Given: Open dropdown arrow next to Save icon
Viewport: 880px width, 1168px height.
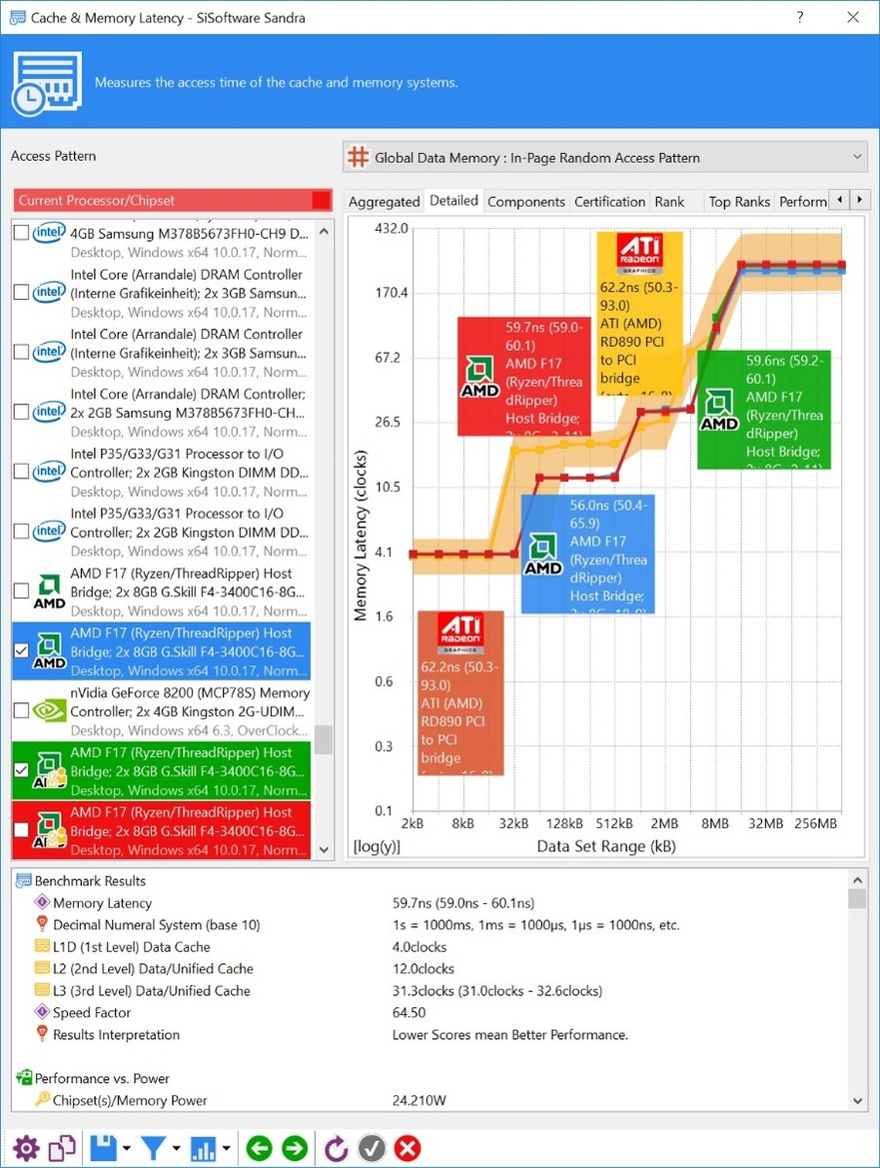Looking at the screenshot, I should pos(127,1149).
